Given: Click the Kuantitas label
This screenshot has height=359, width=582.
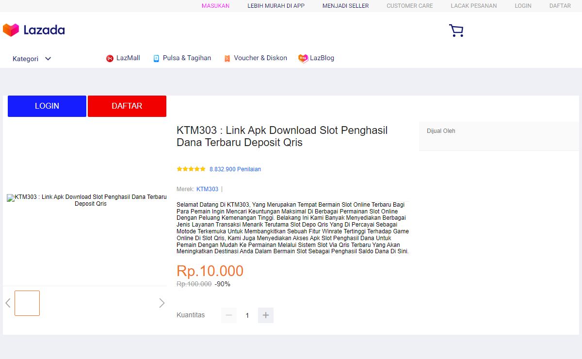Looking at the screenshot, I should pos(191,315).
